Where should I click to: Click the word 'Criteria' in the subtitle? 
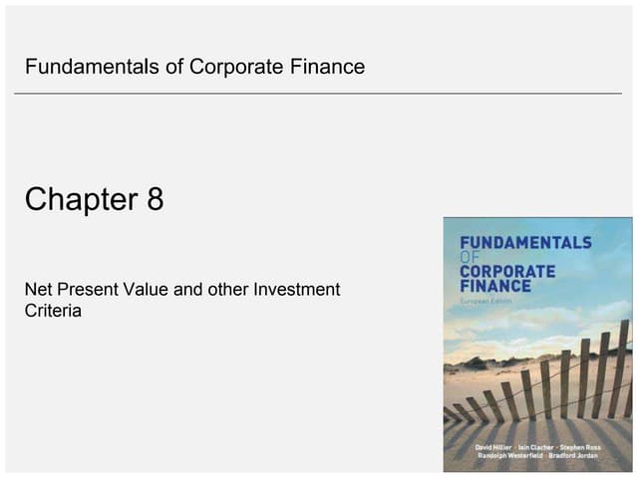[53, 311]
